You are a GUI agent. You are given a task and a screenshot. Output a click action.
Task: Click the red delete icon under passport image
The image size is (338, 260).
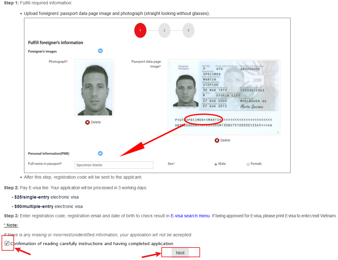coord(217,141)
